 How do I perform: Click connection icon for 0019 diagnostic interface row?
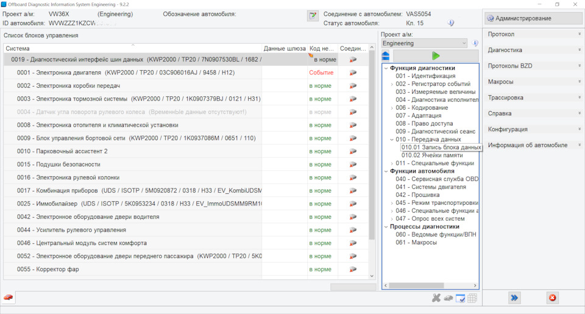pos(353,59)
